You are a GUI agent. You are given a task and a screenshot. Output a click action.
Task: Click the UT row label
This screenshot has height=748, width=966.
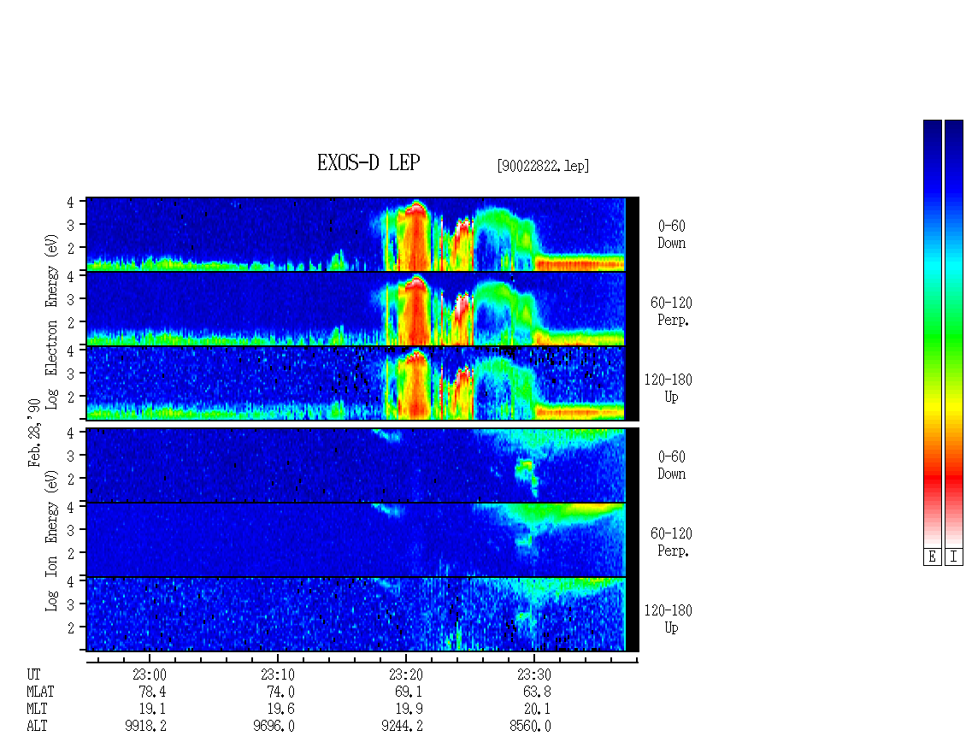click(33, 674)
